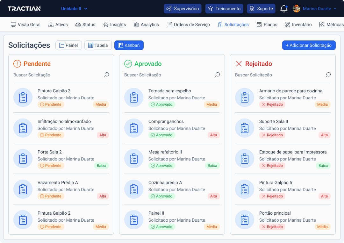
Task: Clipboard icon for Portão principal
Action: 245,220
